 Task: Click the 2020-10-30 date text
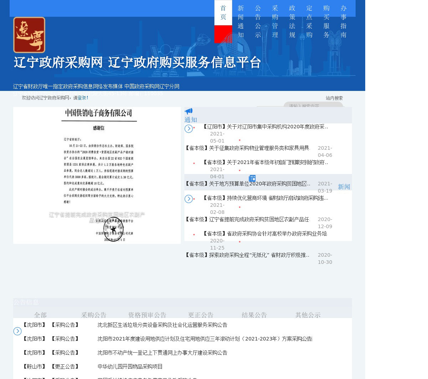[325, 258]
